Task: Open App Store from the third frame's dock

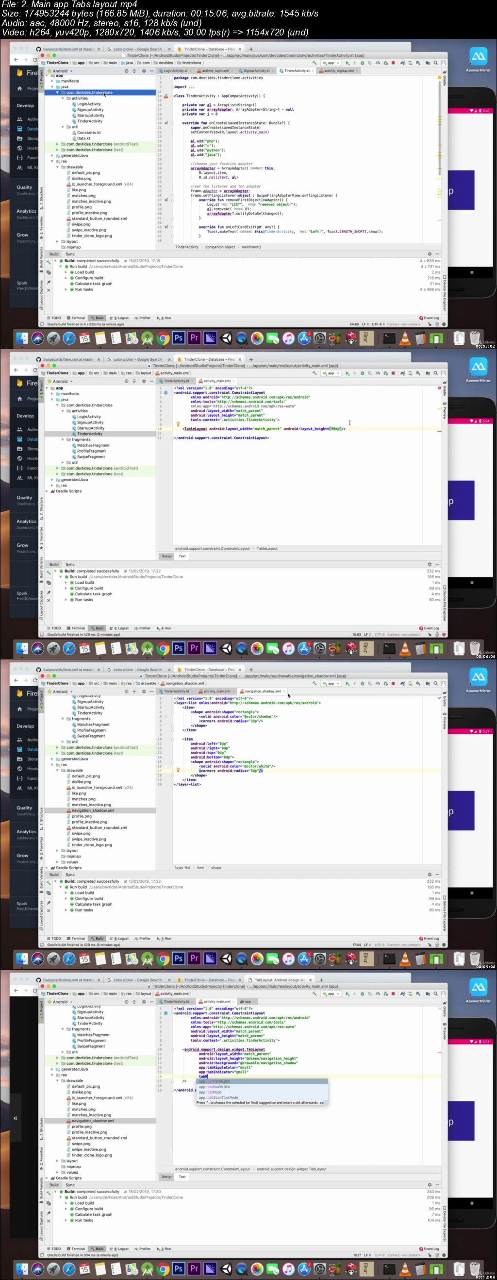Action: click(304, 959)
